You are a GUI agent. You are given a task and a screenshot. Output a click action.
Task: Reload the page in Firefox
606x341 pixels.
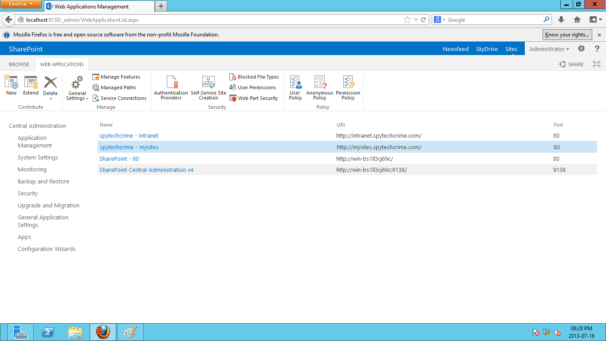point(424,20)
